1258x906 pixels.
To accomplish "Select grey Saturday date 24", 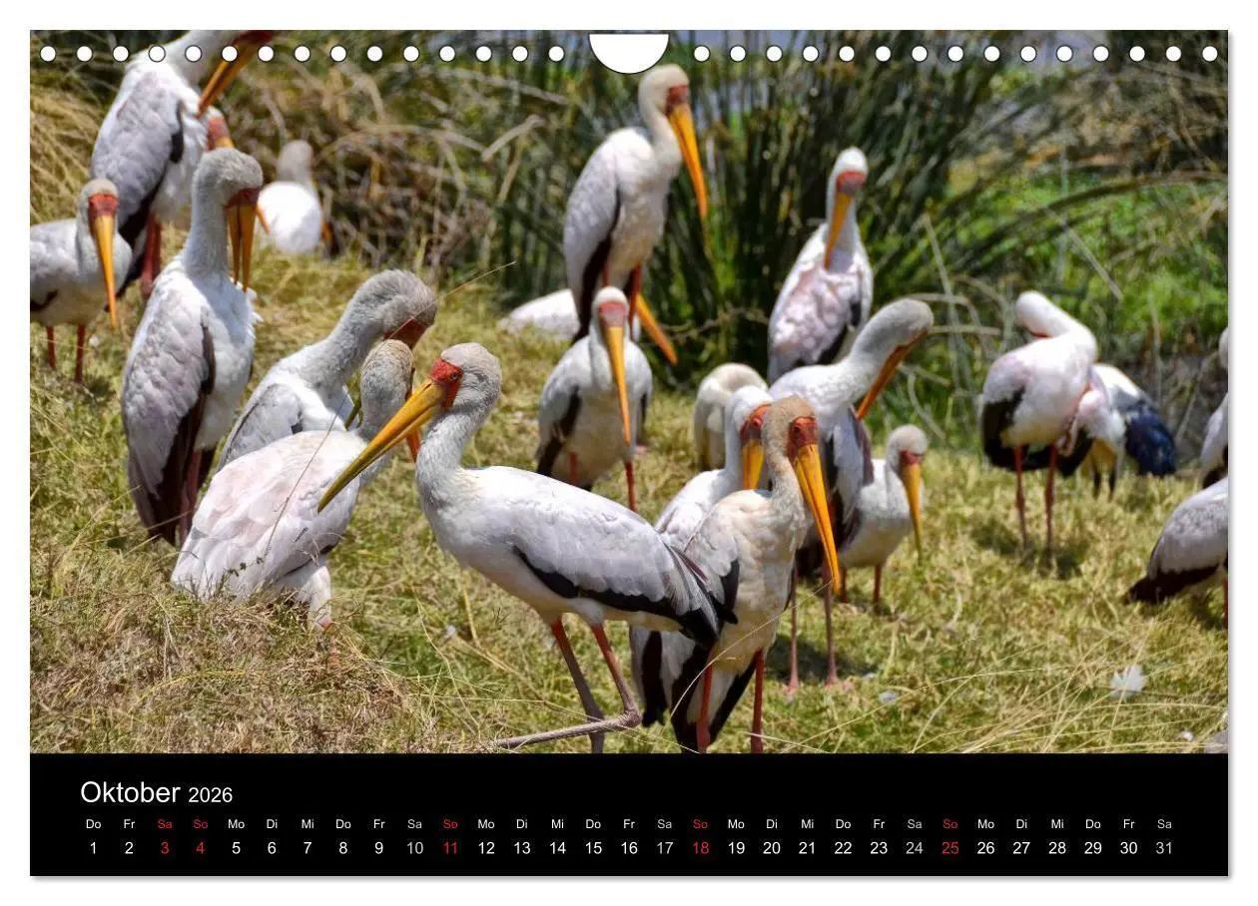I will coord(915,848).
